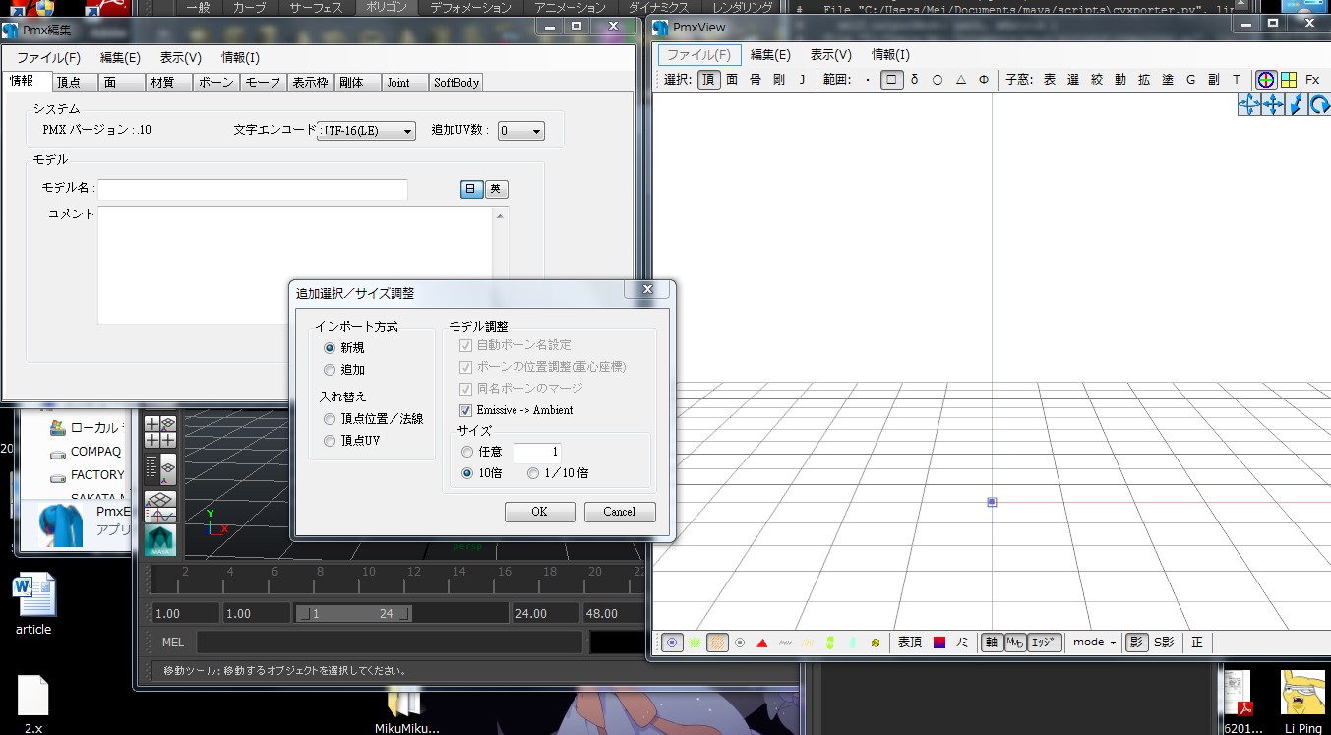Select 1/10倍 size option

558,473
